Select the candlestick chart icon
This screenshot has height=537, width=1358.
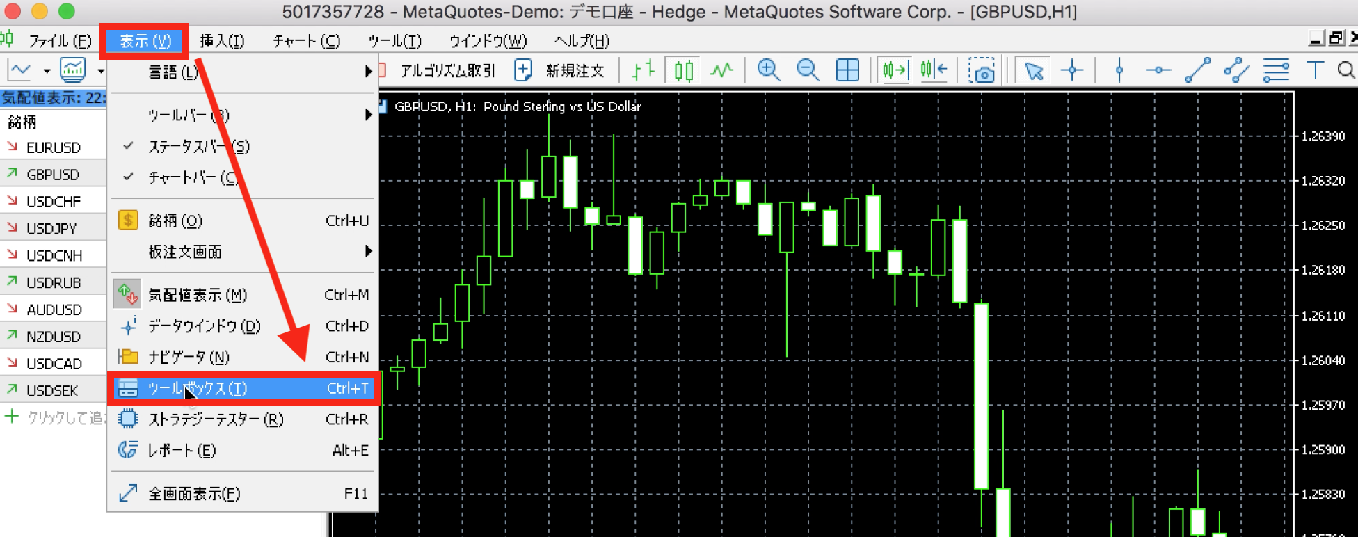tap(684, 70)
